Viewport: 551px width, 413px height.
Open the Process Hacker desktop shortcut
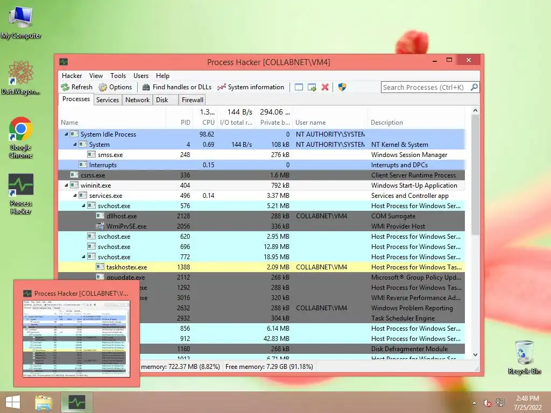[21, 194]
